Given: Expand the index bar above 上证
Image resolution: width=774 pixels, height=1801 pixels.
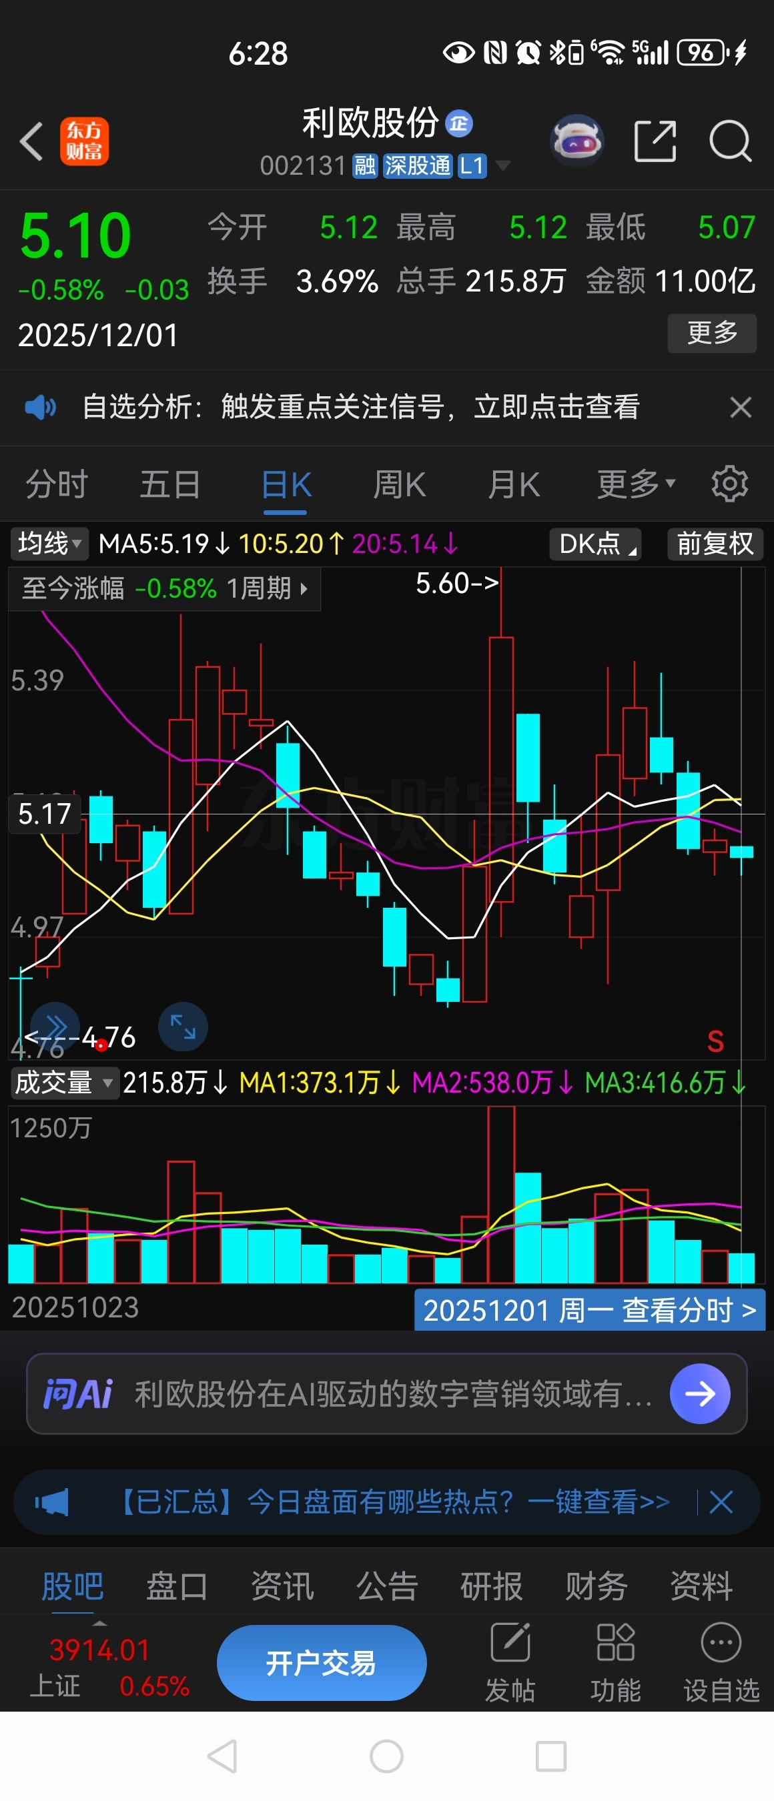Looking at the screenshot, I should (x=100, y=1624).
